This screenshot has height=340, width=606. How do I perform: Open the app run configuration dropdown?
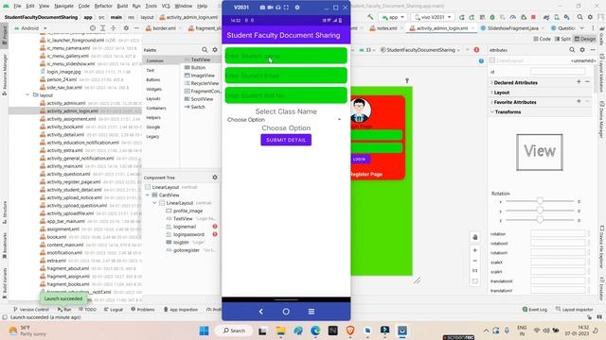pyautogui.click(x=393, y=17)
